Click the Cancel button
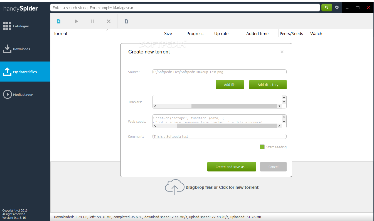This screenshot has width=374, height=221. pyautogui.click(x=273, y=167)
